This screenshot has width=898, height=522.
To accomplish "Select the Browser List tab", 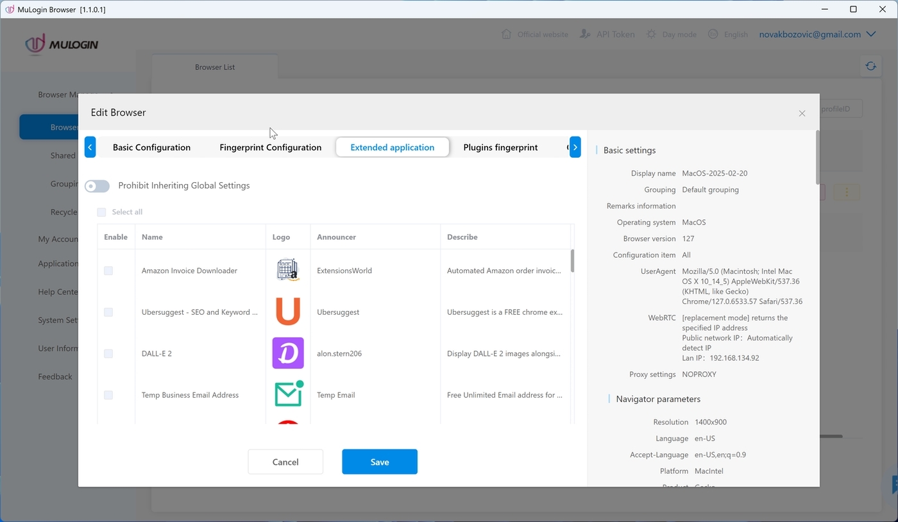I will click(215, 67).
